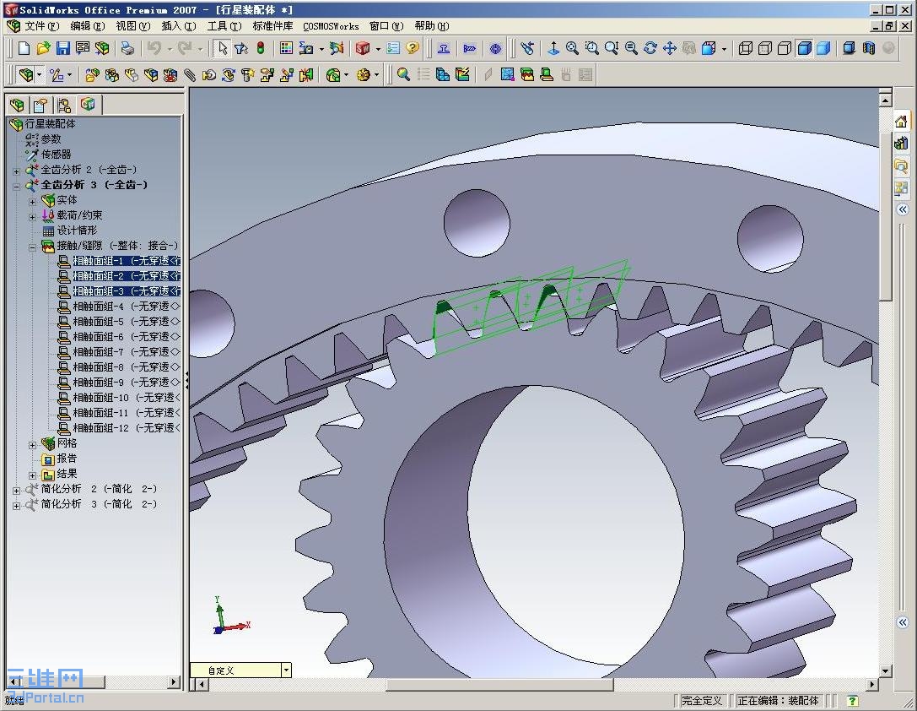Open the help question mark icon

pyautogui.click(x=413, y=48)
